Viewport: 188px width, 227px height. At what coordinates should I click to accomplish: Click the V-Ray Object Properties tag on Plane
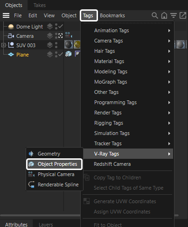(69, 54)
